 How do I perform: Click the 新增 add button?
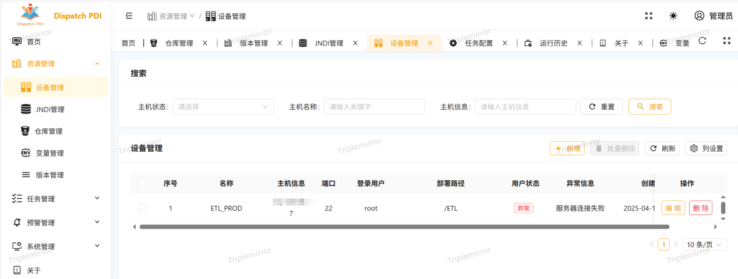coord(567,148)
